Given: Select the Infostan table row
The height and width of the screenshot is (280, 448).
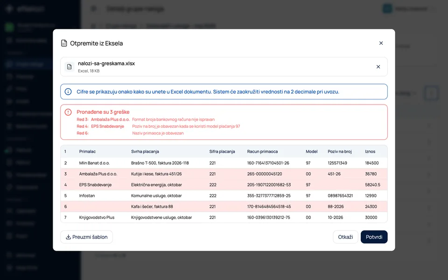Looking at the screenshot, I should tap(224, 196).
